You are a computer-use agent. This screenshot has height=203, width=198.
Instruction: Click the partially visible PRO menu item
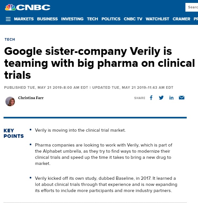click(196, 19)
